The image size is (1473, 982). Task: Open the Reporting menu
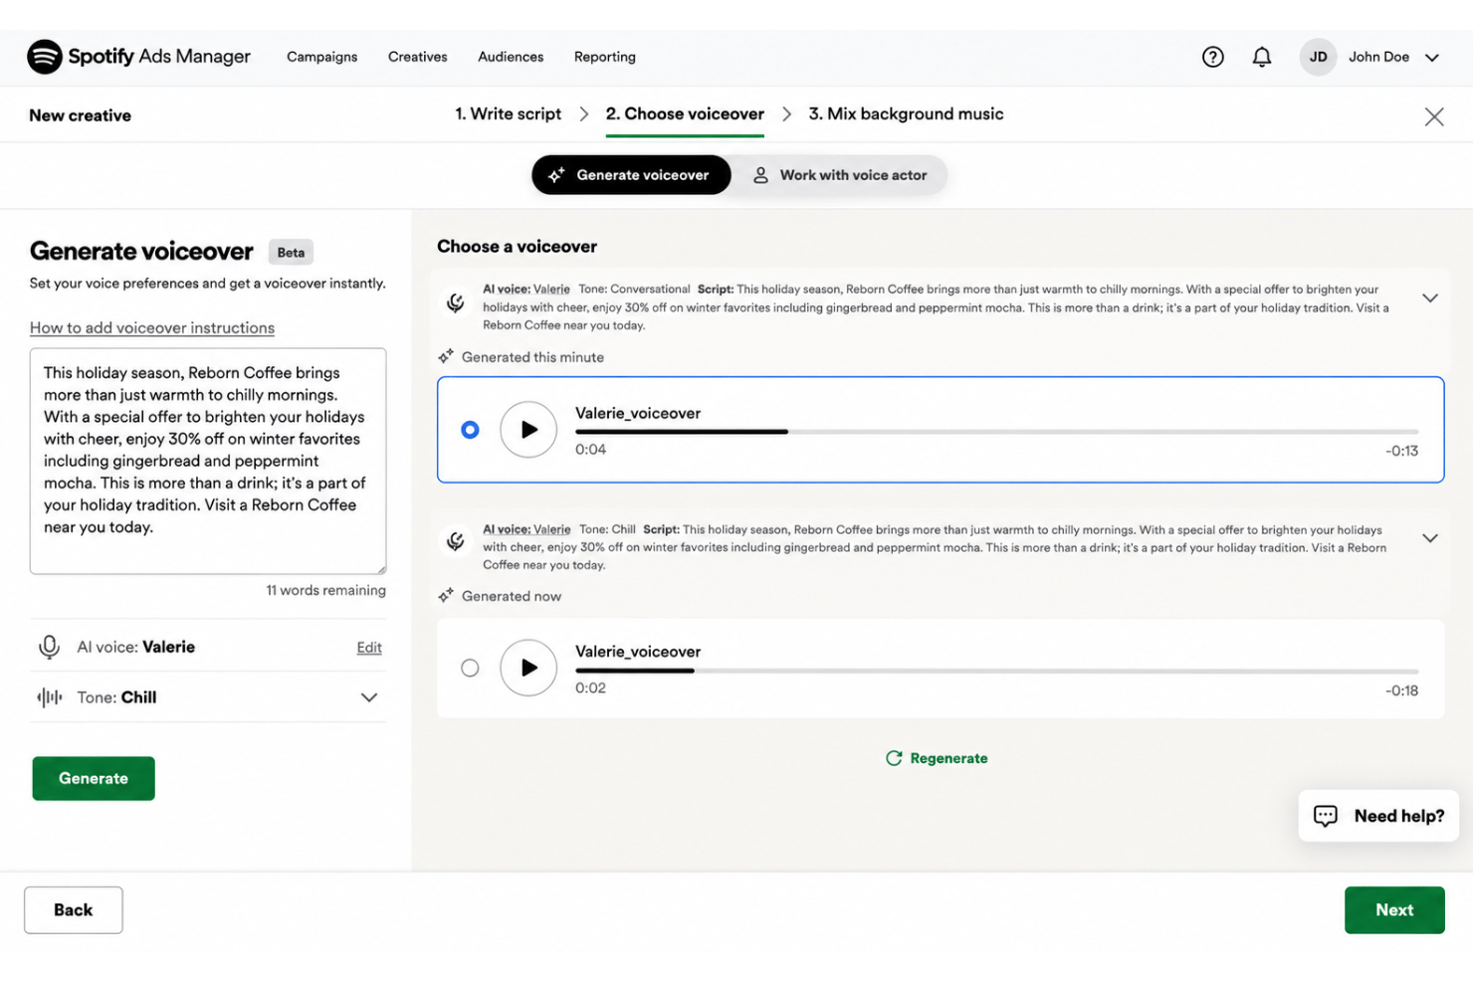[604, 57]
